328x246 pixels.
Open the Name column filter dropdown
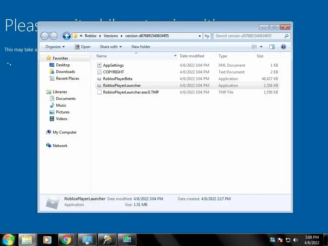[x=175, y=56]
